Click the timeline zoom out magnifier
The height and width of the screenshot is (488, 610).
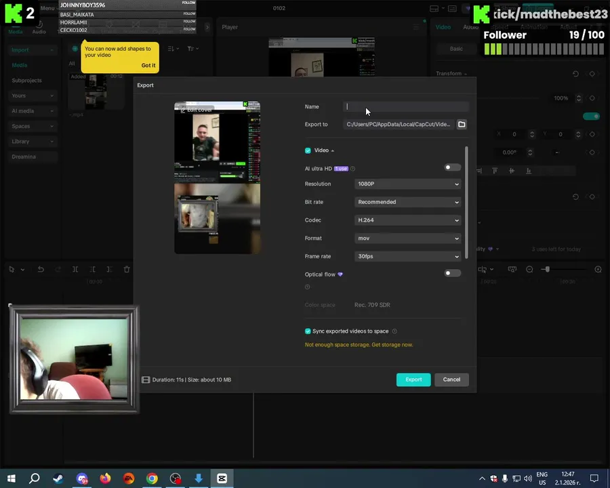click(x=529, y=269)
